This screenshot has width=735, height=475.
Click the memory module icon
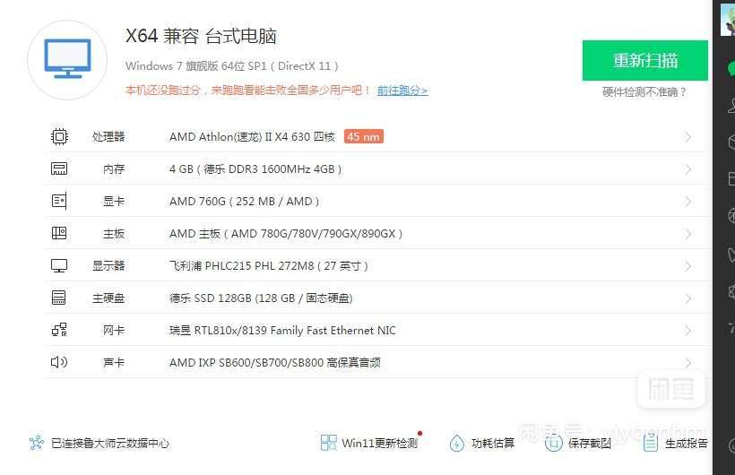pos(59,168)
